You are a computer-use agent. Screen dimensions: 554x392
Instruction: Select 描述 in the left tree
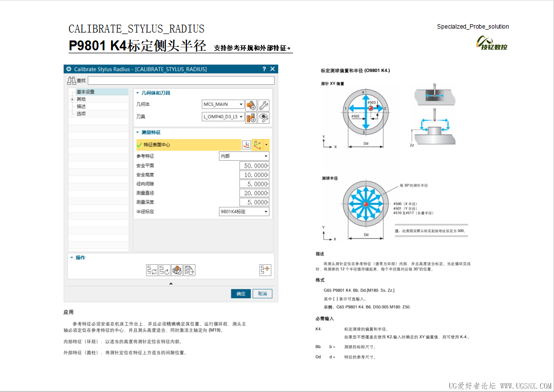pyautogui.click(x=81, y=107)
